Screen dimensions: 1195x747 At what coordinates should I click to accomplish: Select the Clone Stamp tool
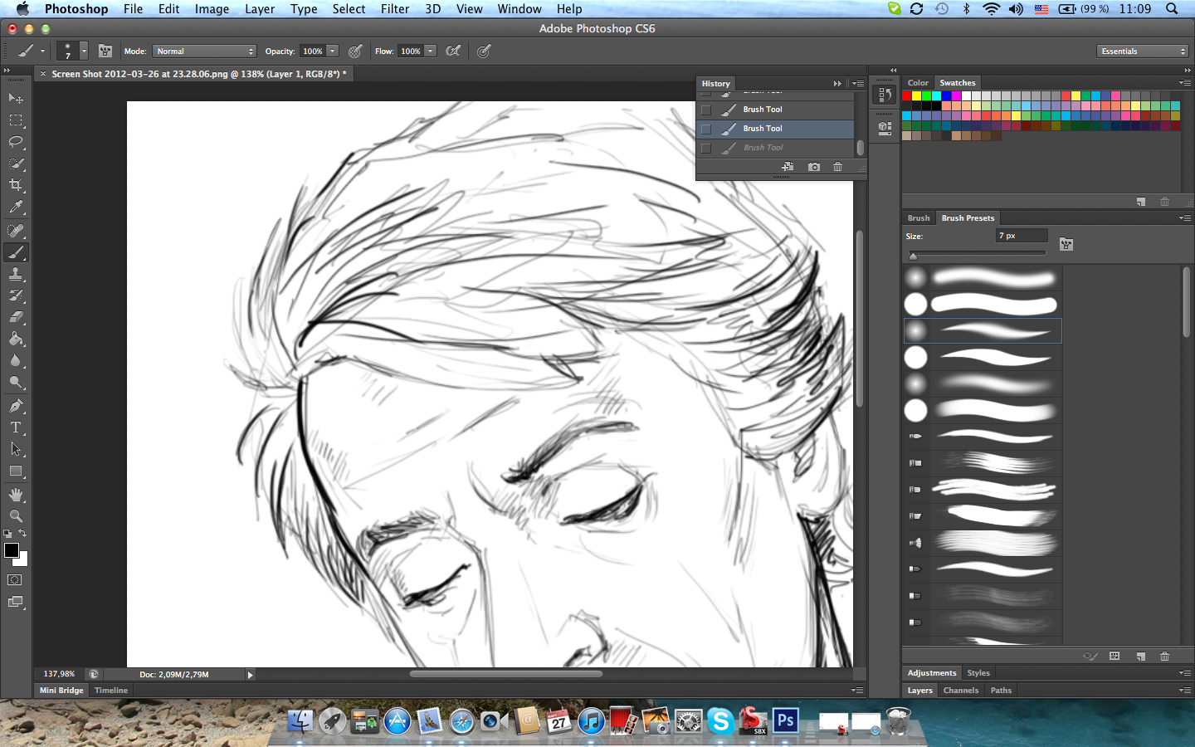tap(16, 274)
